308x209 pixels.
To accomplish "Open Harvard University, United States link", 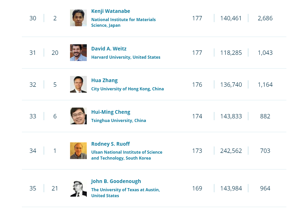I will pyautogui.click(x=126, y=57).
